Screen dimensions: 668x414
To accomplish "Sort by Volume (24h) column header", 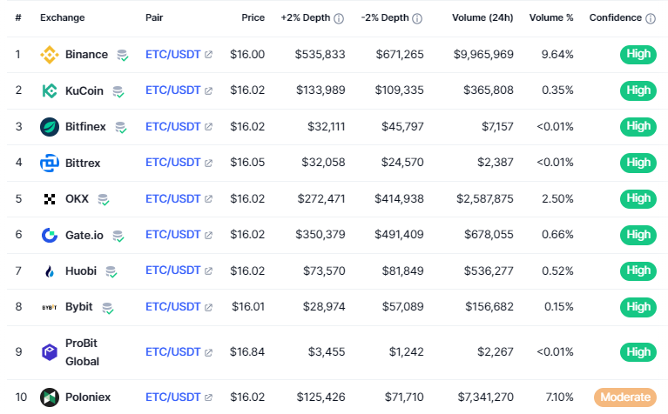I will click(x=482, y=17).
